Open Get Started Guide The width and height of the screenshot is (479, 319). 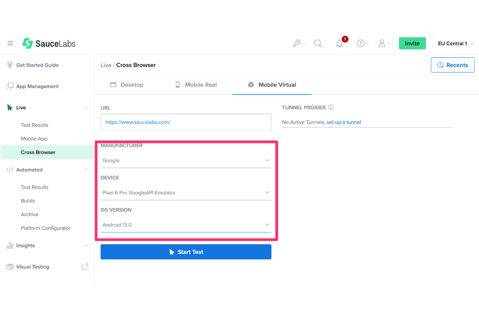pyautogui.click(x=38, y=65)
